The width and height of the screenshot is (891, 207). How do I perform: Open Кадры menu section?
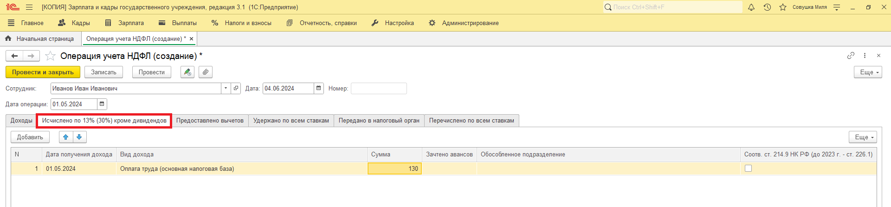point(74,23)
